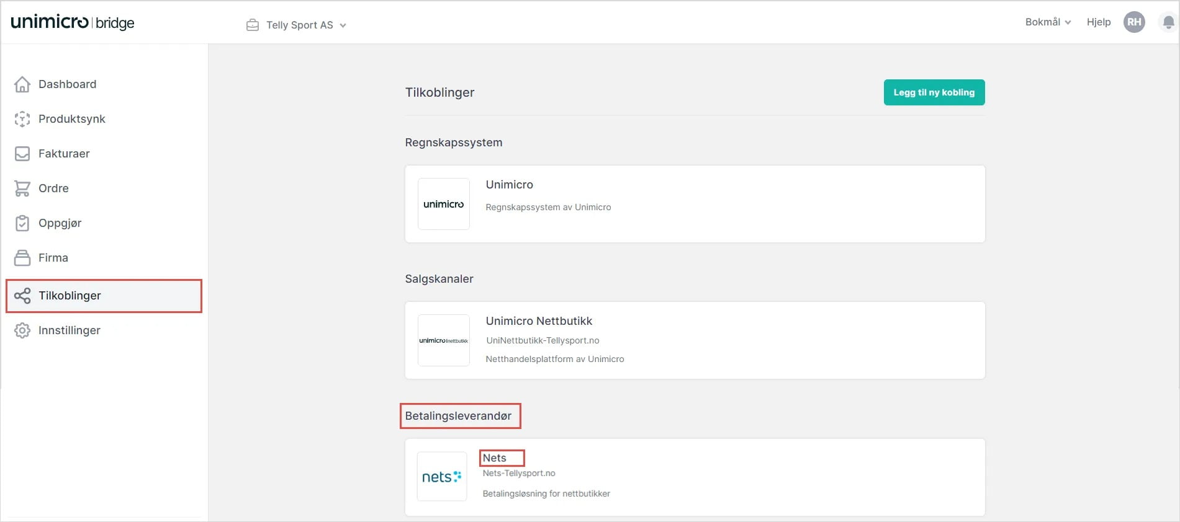The width and height of the screenshot is (1180, 522).
Task: Click the briefcase icon beside company name
Action: coord(253,25)
